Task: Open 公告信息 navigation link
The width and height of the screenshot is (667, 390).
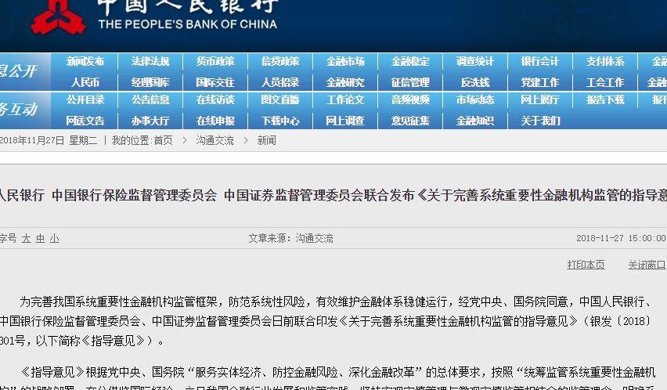Action: (x=150, y=100)
